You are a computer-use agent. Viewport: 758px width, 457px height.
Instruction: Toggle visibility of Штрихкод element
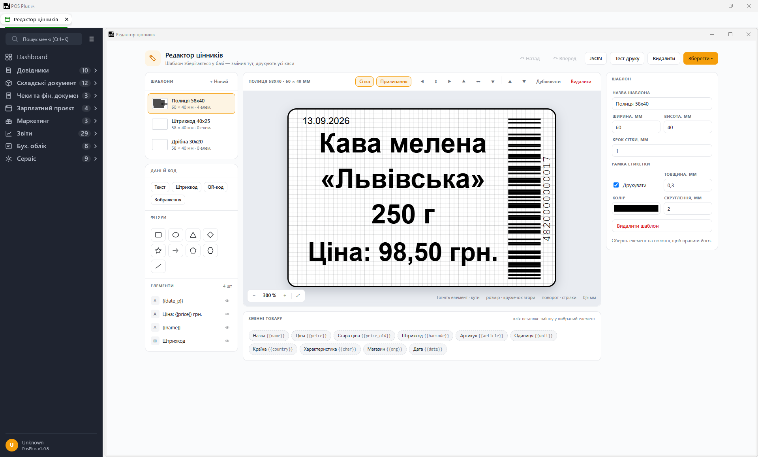(227, 341)
